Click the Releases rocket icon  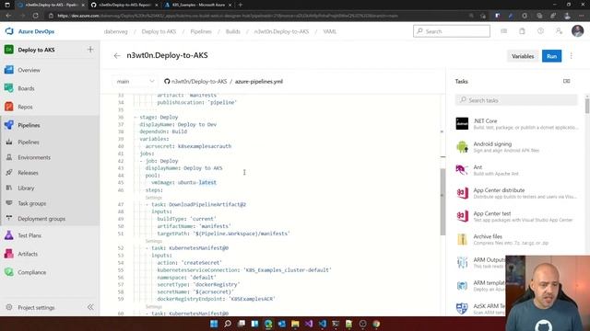9,173
